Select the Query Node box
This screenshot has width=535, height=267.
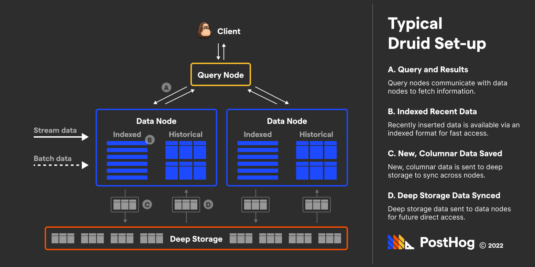220,74
